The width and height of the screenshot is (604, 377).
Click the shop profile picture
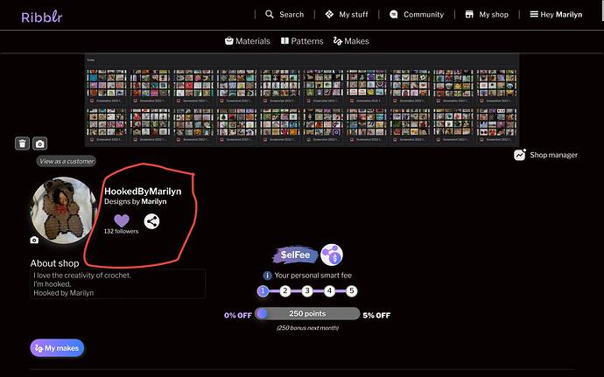(x=64, y=210)
